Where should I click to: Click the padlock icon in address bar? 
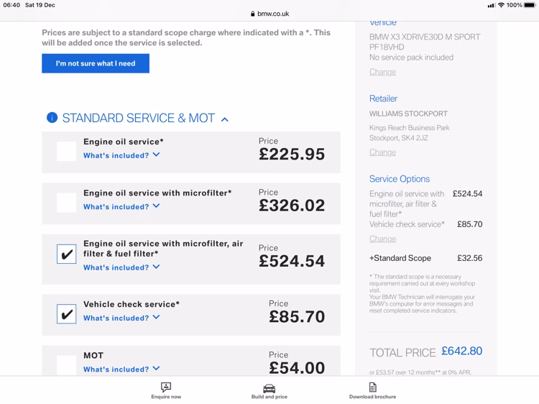pyautogui.click(x=253, y=14)
